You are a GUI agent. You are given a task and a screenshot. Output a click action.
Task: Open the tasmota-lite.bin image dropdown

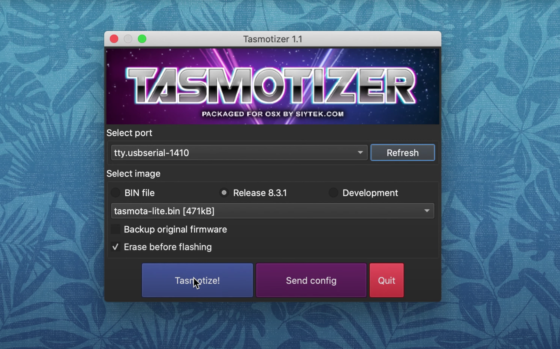coord(273,211)
